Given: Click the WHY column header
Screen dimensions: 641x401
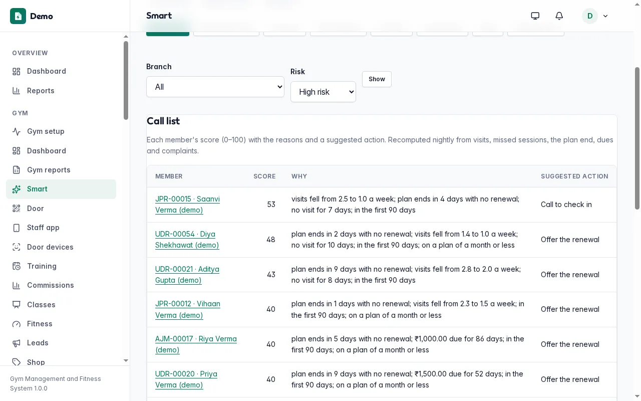Looking at the screenshot, I should 299,176.
